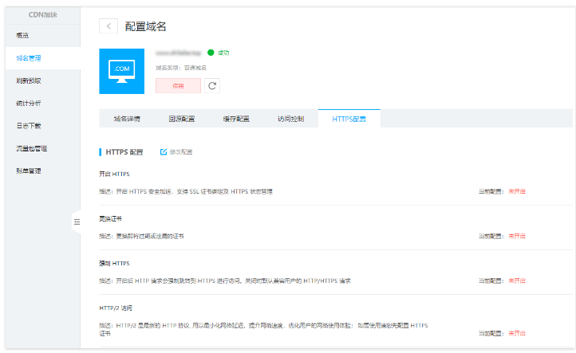Click the 开启 HTTPS heading

114,174
